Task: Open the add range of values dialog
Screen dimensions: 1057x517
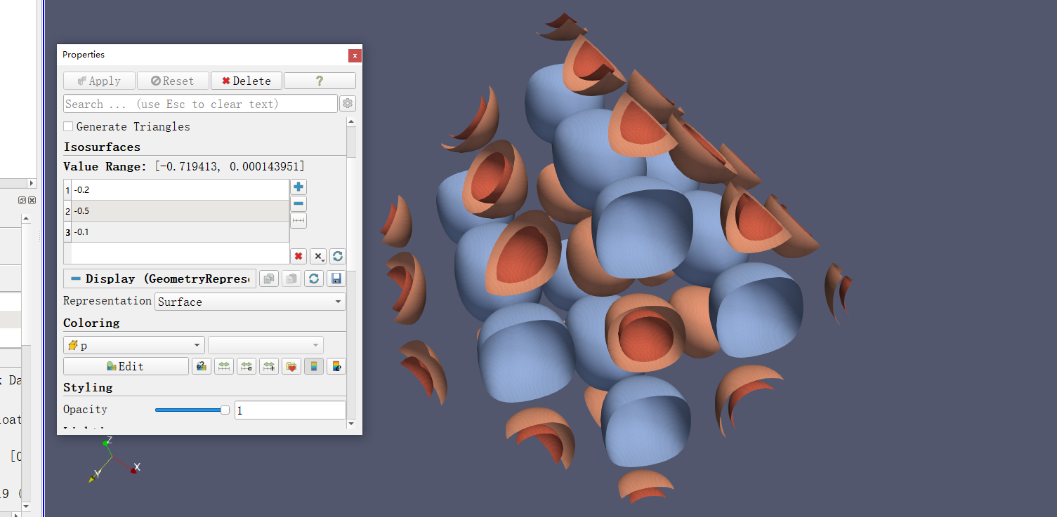Action: pyautogui.click(x=298, y=221)
